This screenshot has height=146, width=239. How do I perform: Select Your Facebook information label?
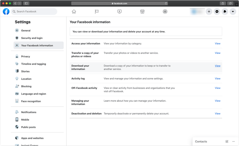point(37,45)
